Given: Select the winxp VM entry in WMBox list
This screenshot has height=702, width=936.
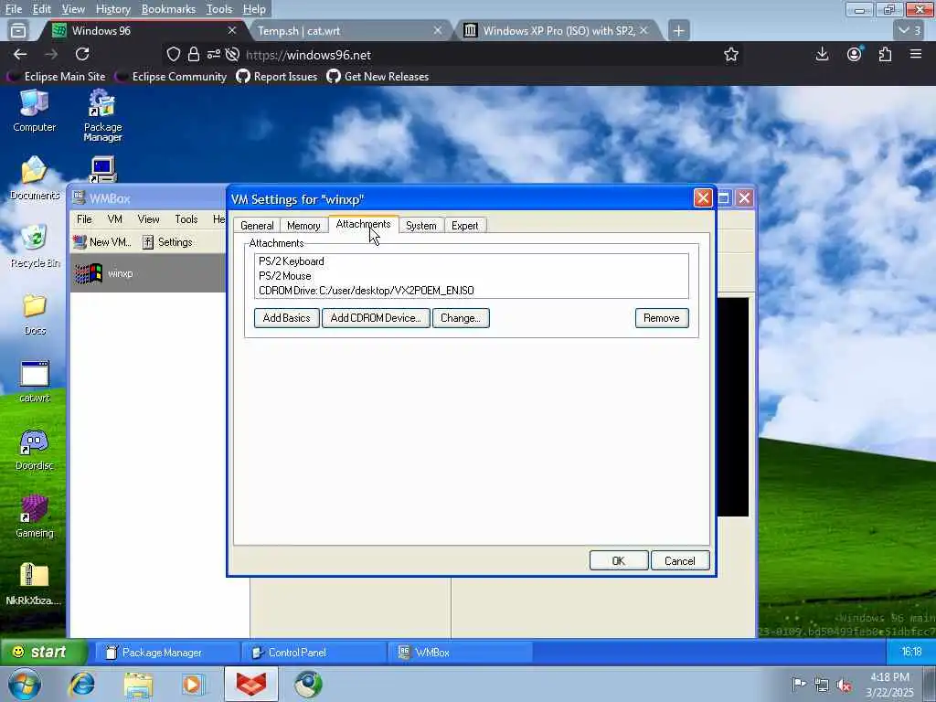Looking at the screenshot, I should [148, 273].
